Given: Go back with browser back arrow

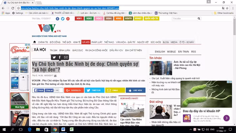Looking at the screenshot, I should click(x=3, y=8).
